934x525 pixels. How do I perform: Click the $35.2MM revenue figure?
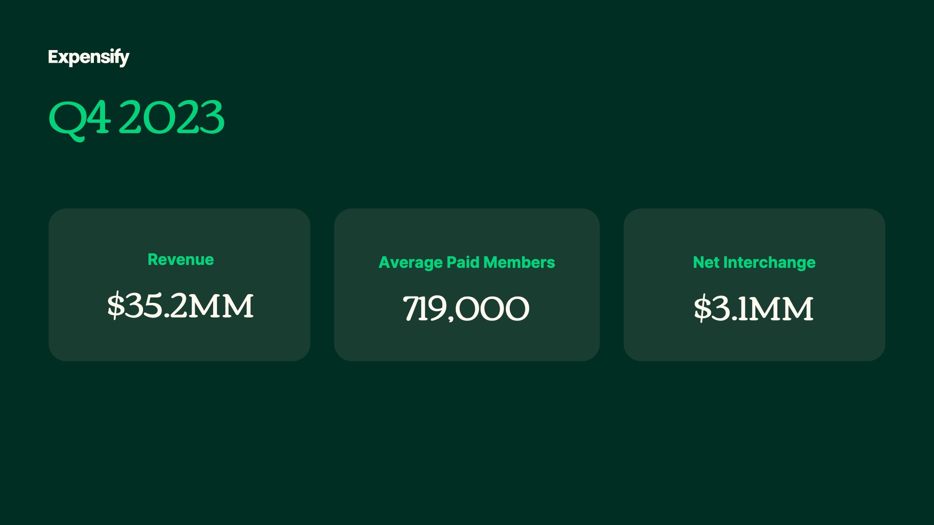click(180, 306)
